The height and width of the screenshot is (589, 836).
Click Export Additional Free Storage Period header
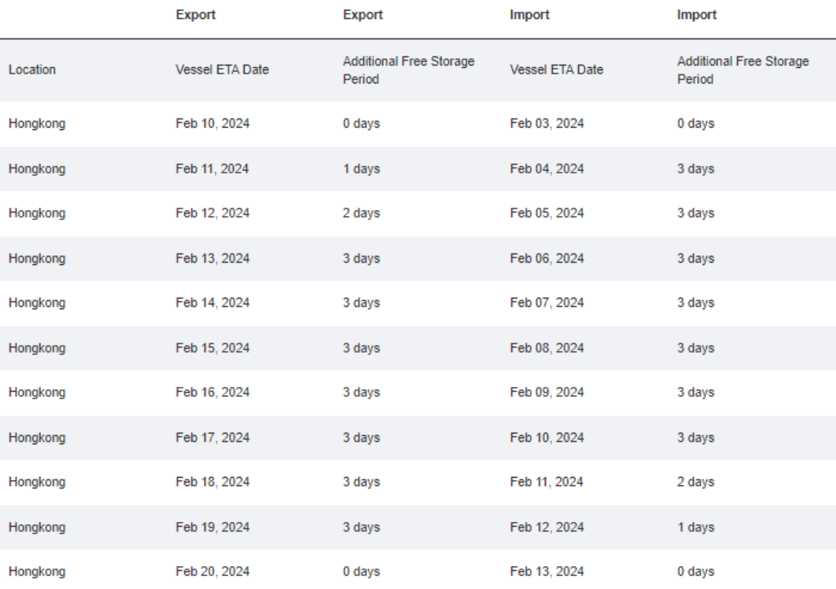[408, 70]
